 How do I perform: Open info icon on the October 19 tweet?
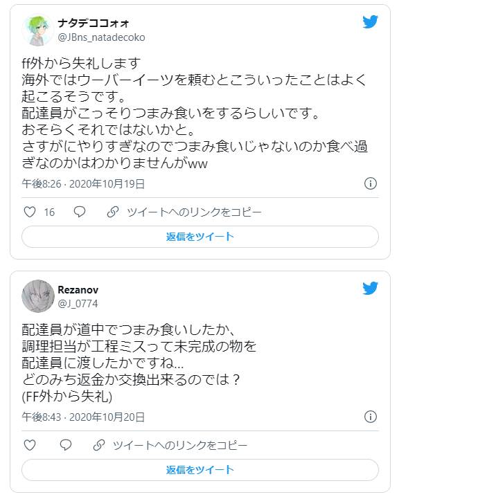[371, 183]
